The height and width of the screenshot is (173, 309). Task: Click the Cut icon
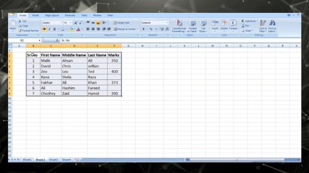(x=20, y=21)
